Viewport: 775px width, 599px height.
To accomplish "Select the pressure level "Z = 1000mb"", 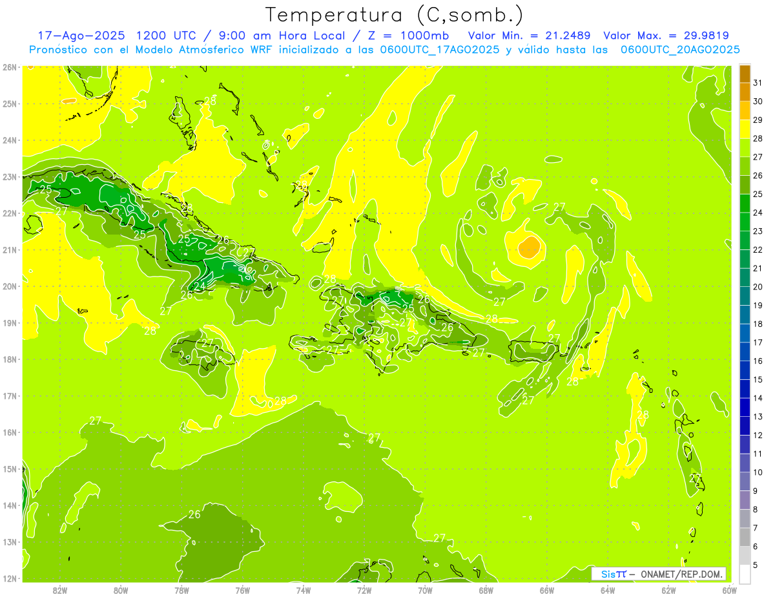I will click(x=407, y=36).
